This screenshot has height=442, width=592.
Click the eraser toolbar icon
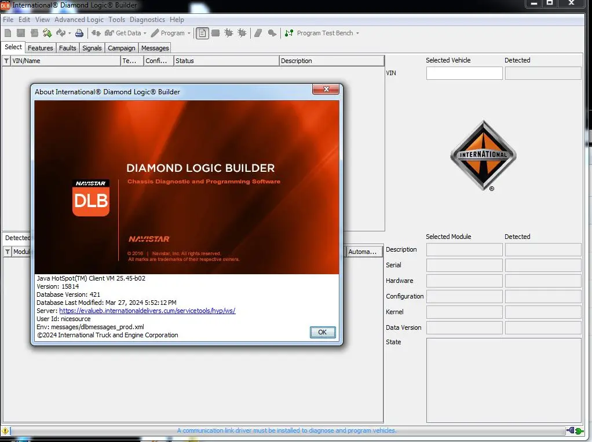(x=258, y=33)
